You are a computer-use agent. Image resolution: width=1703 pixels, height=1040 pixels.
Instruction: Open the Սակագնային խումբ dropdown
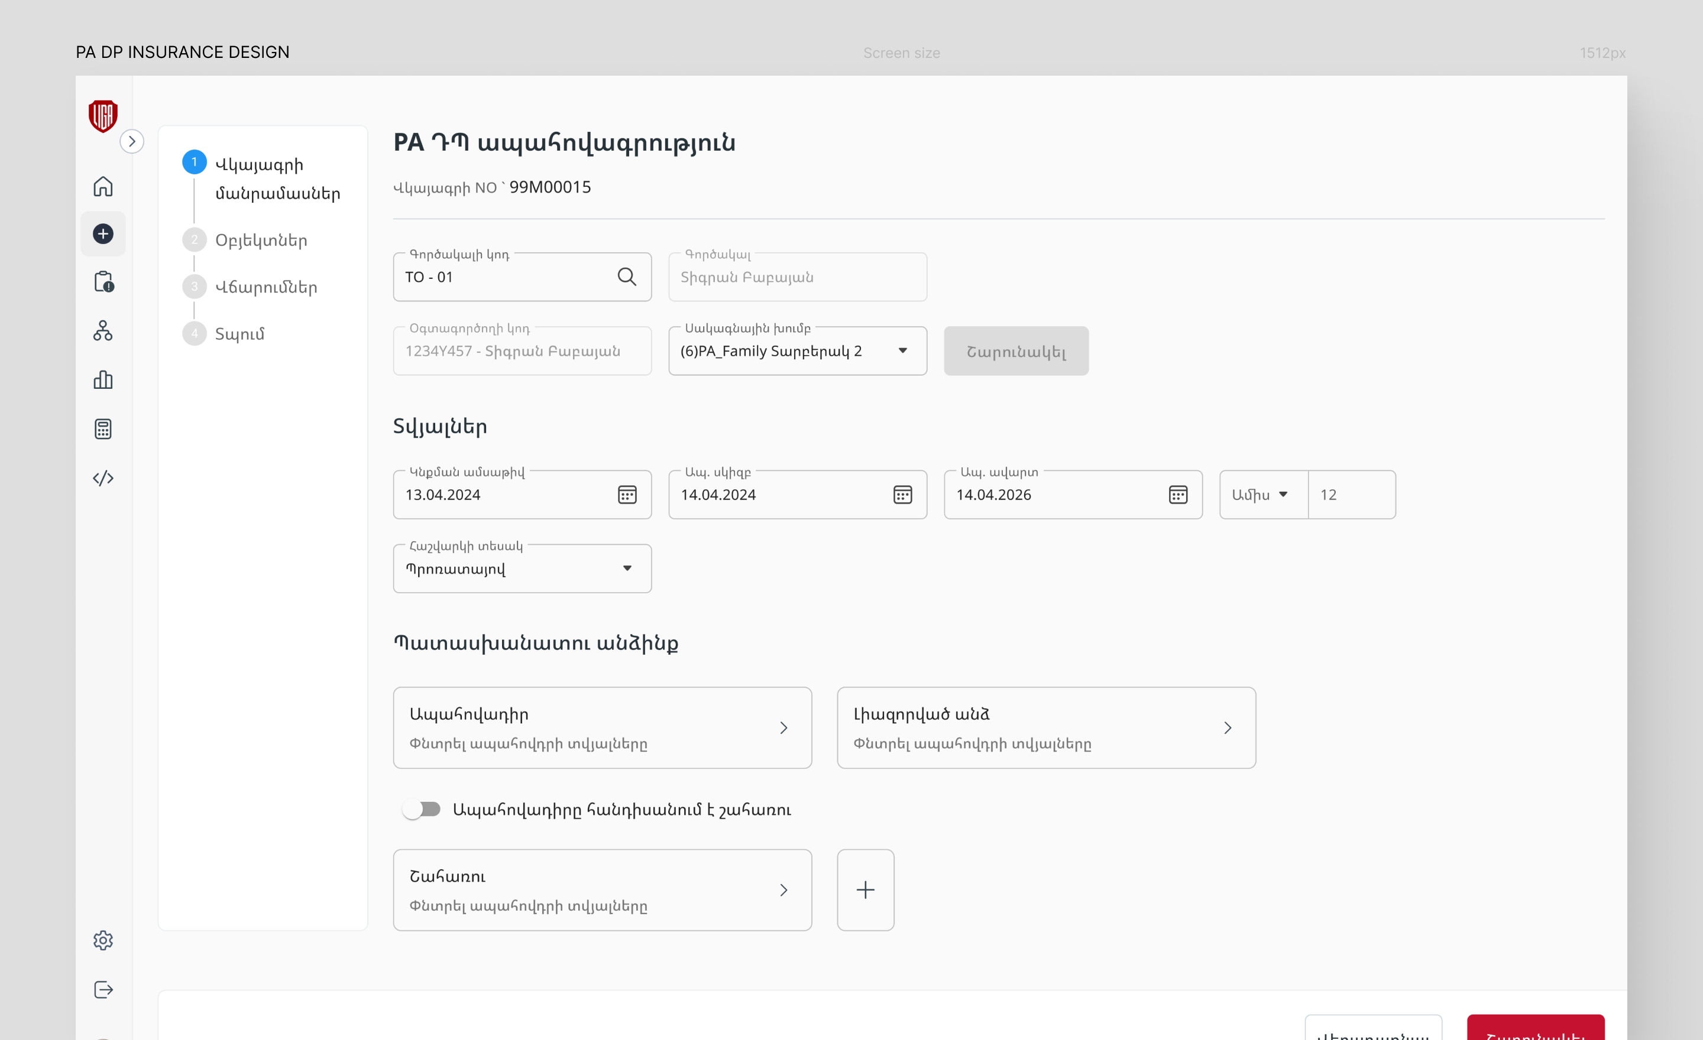797,351
